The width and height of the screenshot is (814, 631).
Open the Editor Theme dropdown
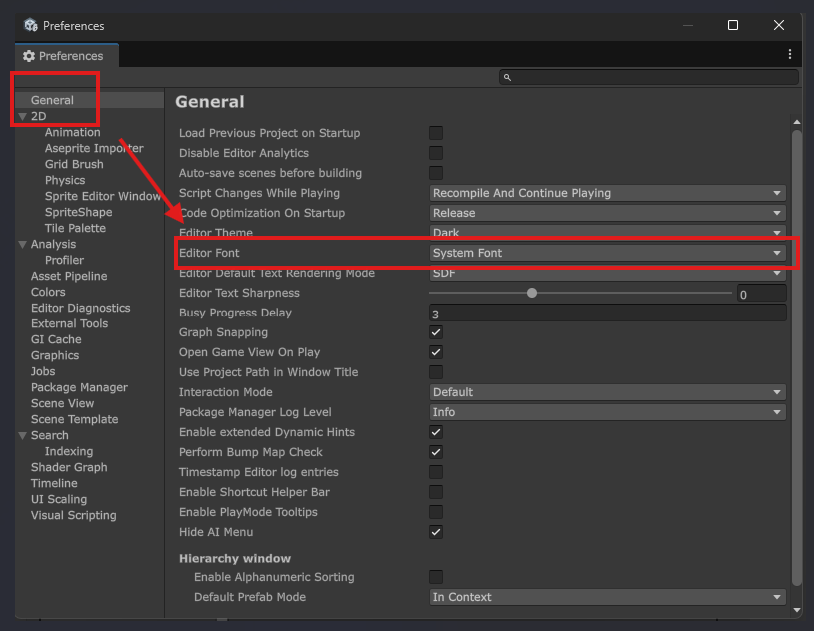pos(607,232)
